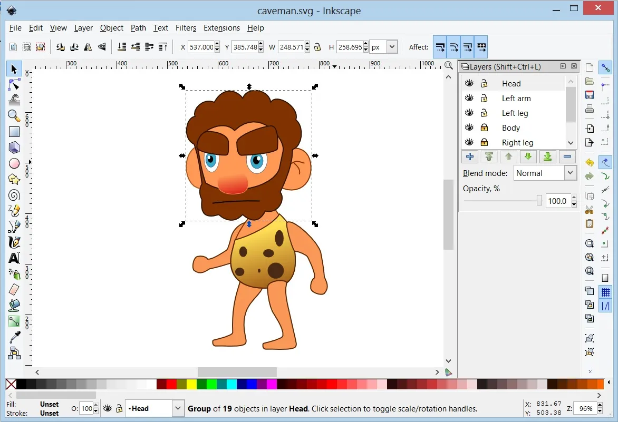Select the 3D box tool

(14, 147)
